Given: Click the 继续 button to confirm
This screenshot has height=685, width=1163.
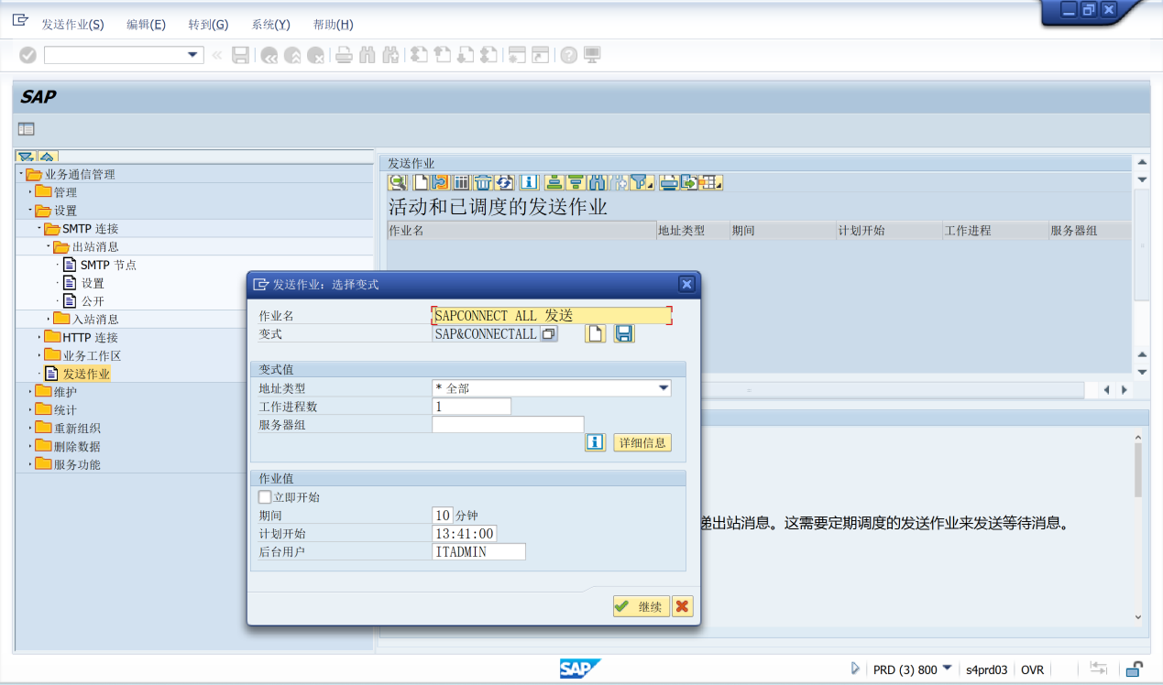Looking at the screenshot, I should 642,606.
